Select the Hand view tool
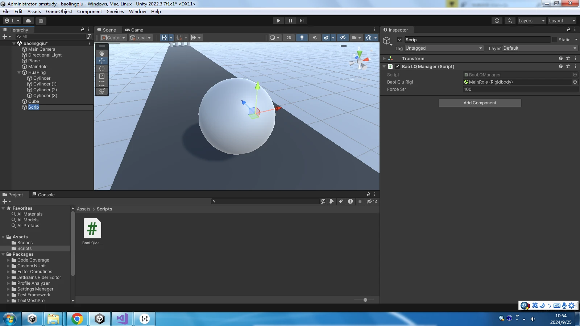This screenshot has height=326, width=580. (x=102, y=53)
